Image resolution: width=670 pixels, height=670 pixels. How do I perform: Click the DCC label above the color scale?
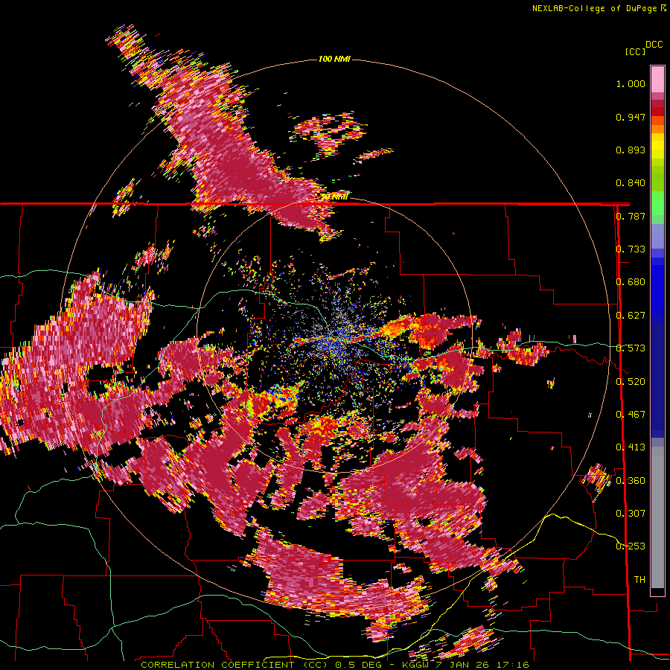coord(654,45)
